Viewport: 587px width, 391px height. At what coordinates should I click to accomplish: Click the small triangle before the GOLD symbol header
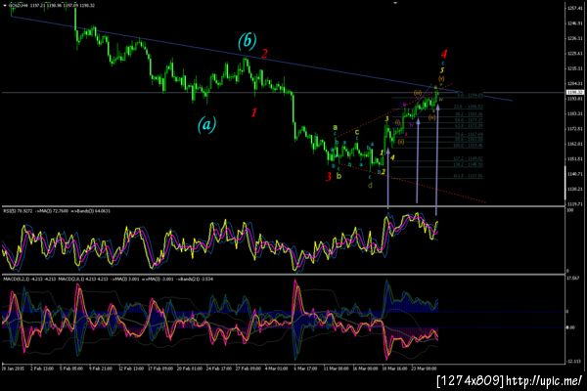(x=5, y=5)
